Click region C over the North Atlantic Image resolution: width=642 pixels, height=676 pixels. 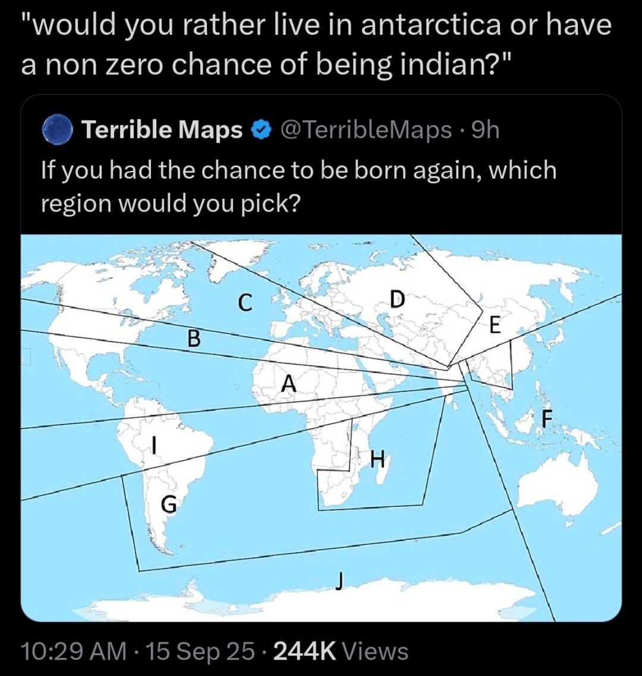click(x=245, y=302)
